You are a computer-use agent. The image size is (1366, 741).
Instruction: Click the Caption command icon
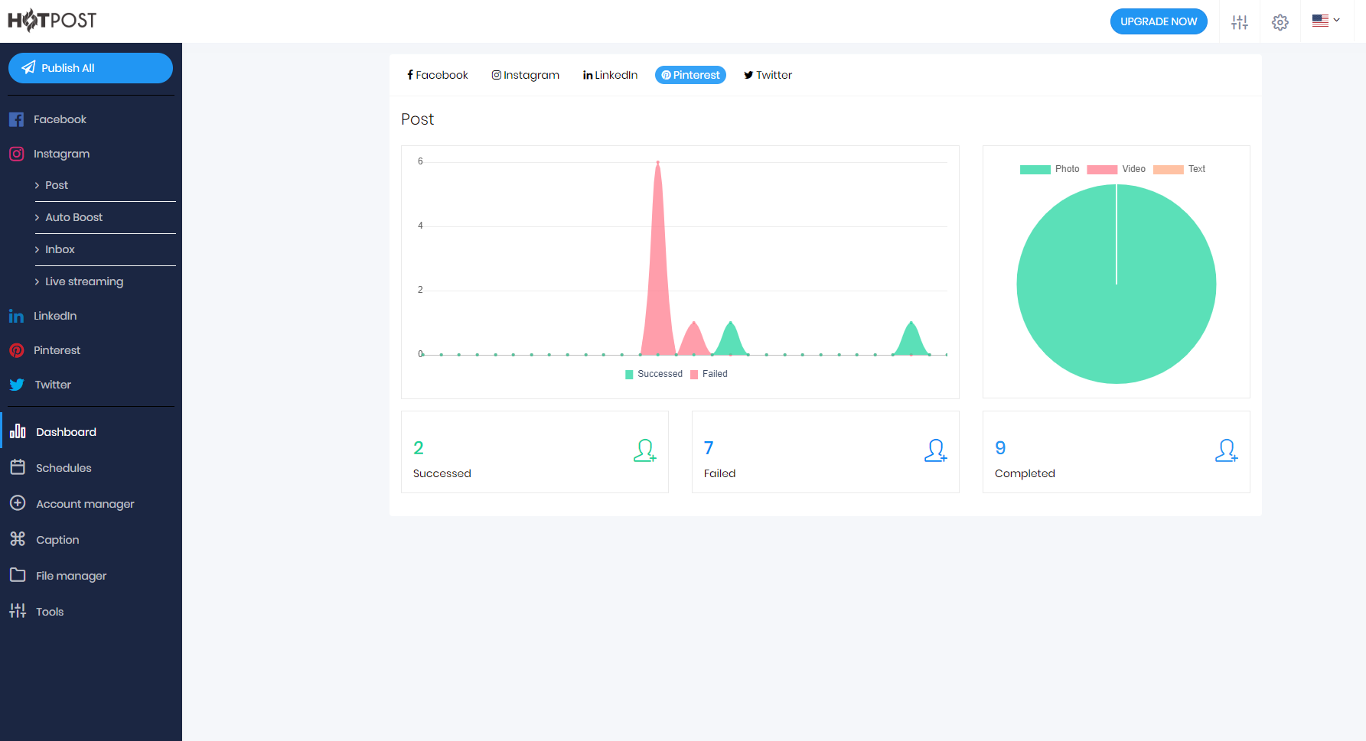pos(18,539)
